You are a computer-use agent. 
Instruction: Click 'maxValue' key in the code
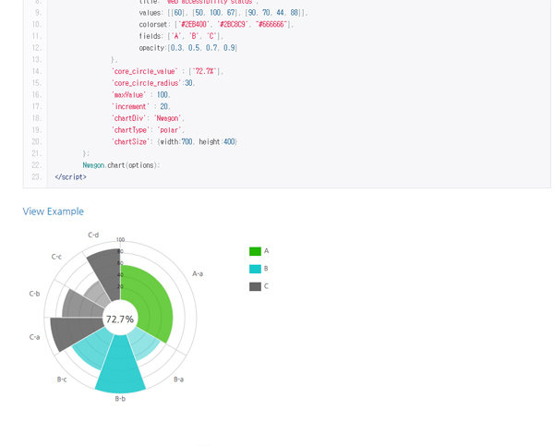[x=128, y=95]
